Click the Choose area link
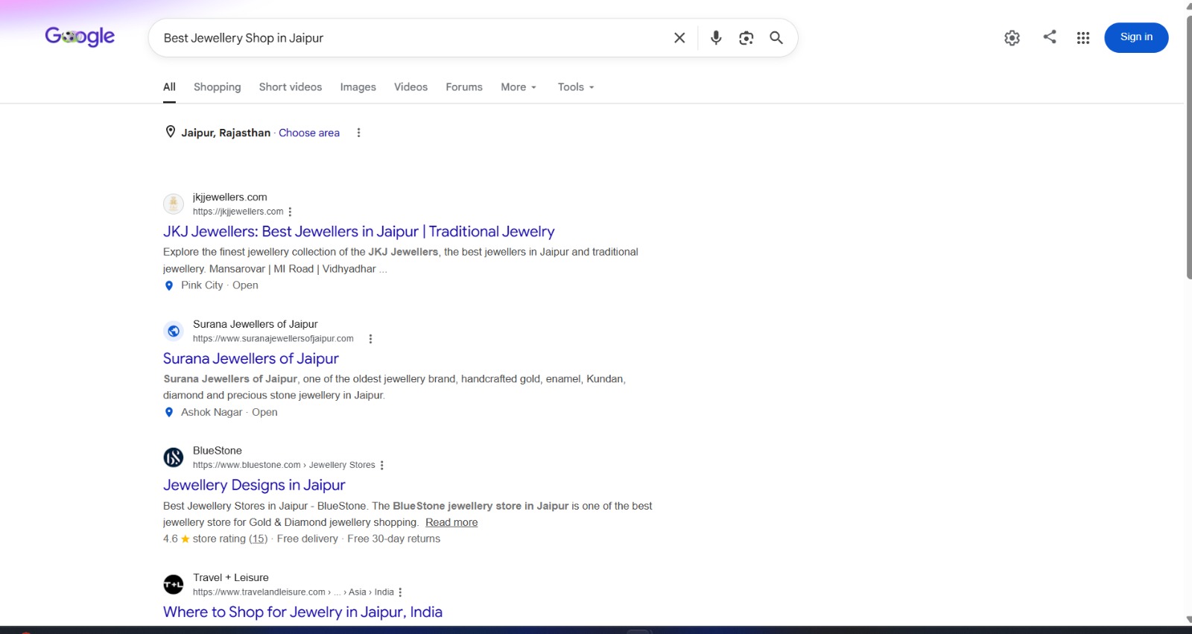This screenshot has width=1192, height=634. [x=309, y=133]
